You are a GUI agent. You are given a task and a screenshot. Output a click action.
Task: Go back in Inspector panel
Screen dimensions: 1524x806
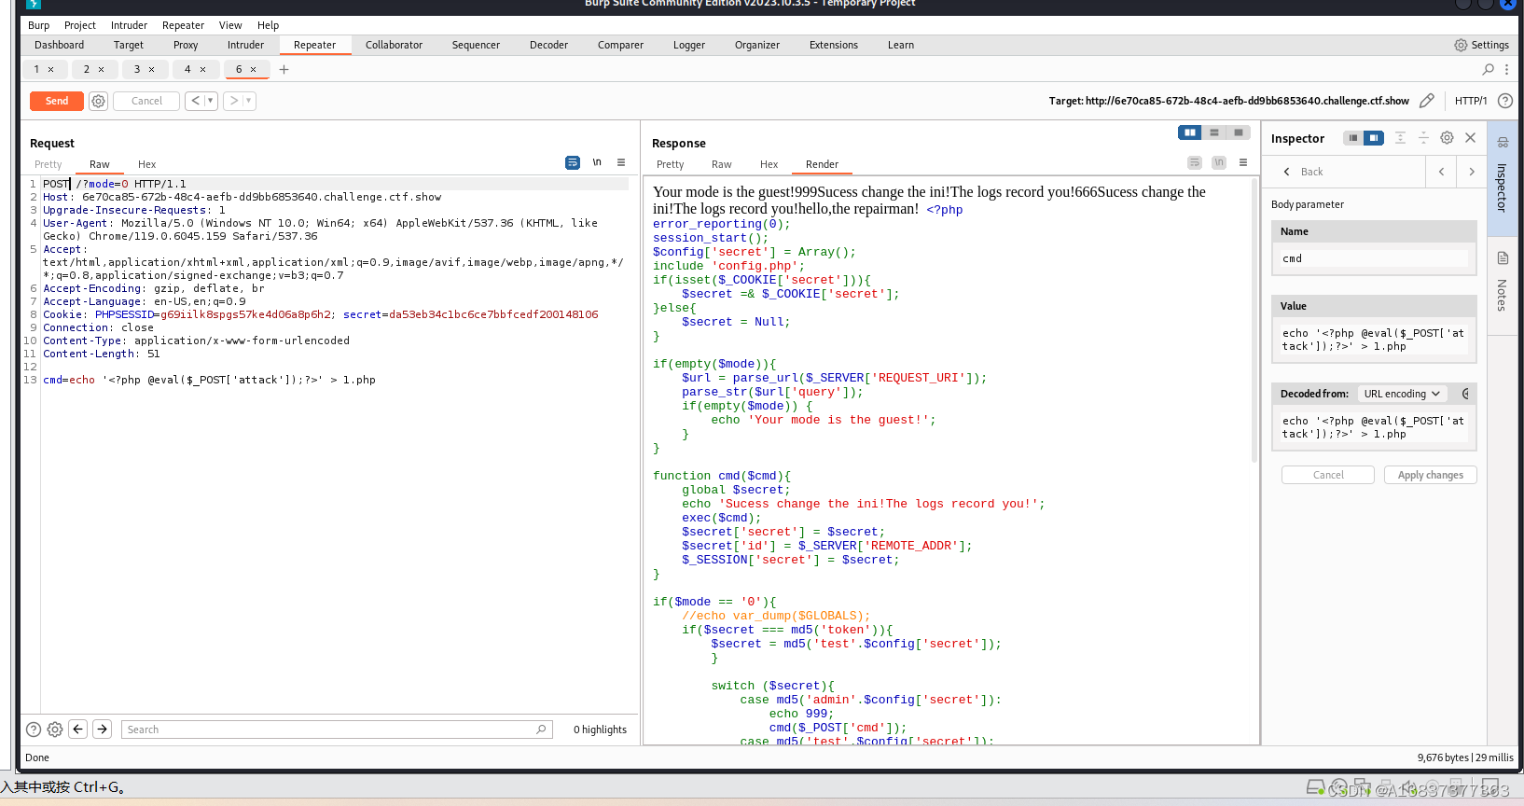click(1303, 172)
